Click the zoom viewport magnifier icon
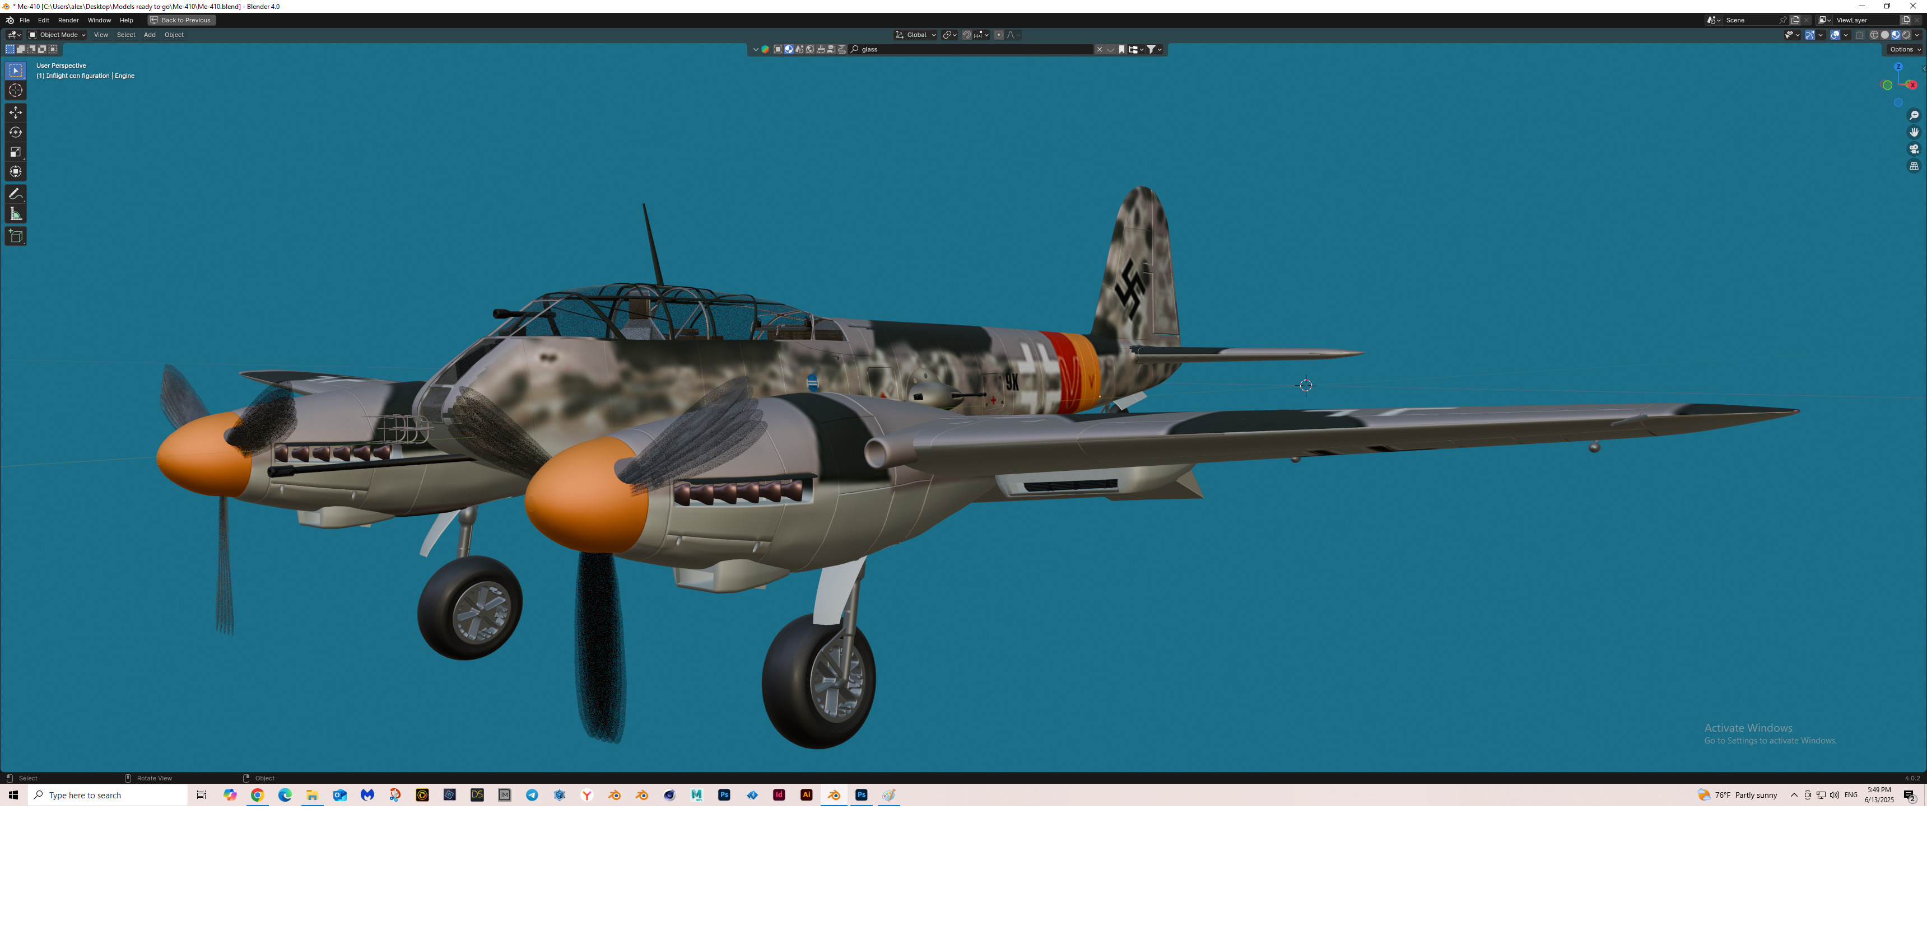 point(1914,115)
